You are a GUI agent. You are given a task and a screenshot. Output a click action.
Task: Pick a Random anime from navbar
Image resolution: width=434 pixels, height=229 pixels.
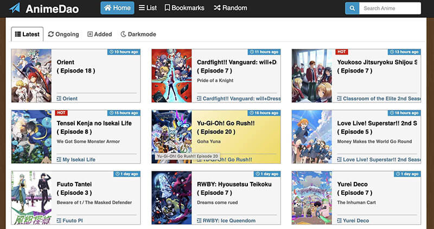coord(230,8)
